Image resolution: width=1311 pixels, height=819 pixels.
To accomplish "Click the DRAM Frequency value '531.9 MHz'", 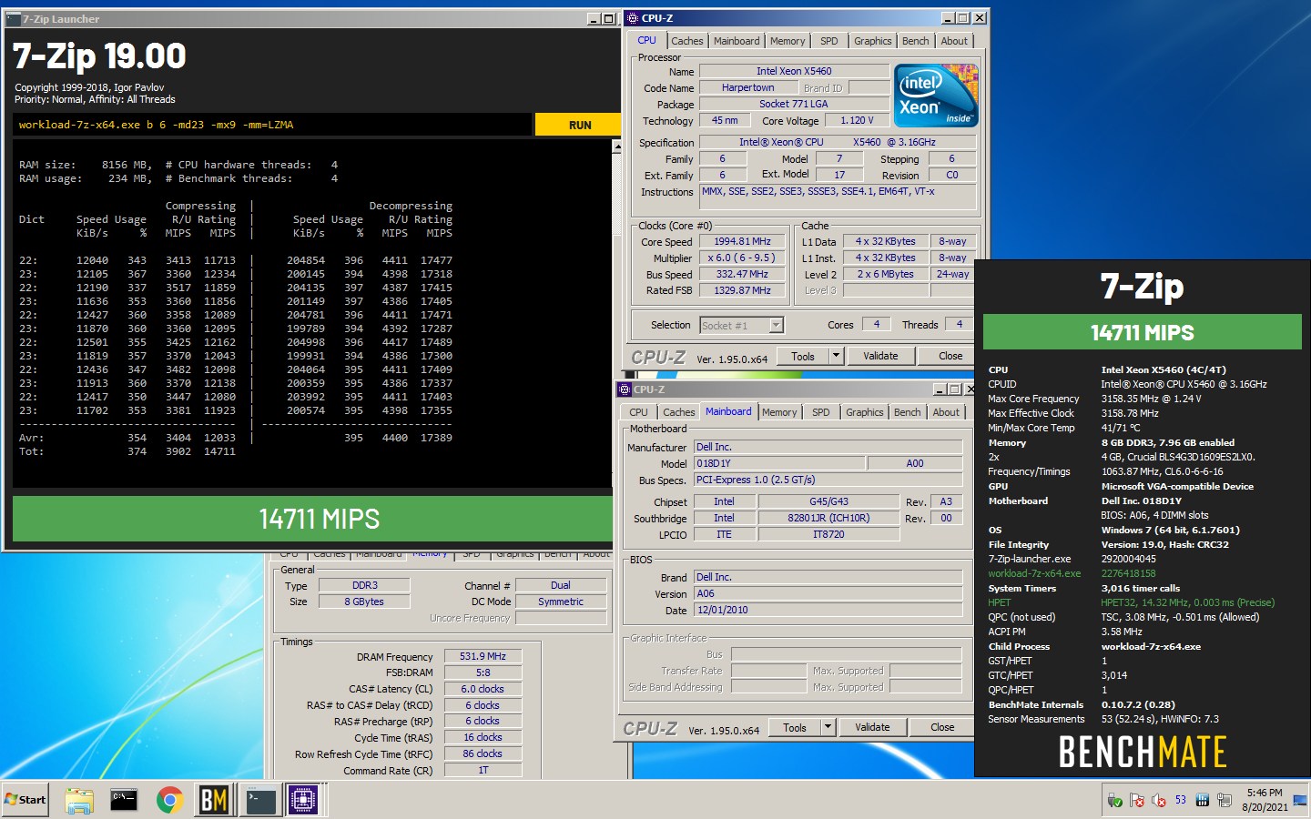I will click(x=483, y=656).
